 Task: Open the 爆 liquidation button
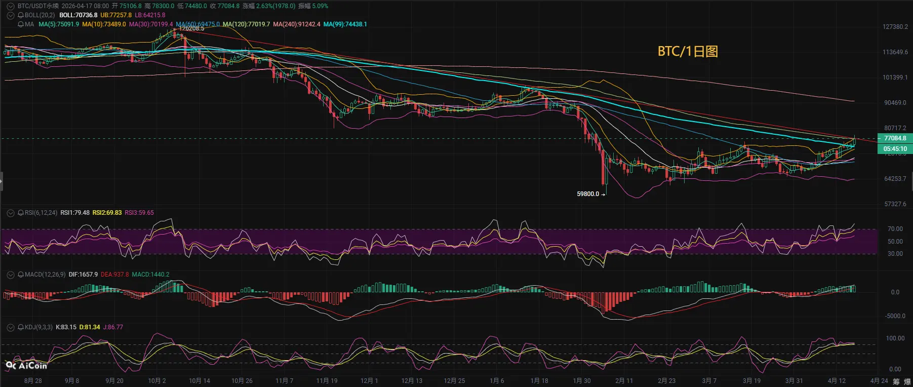tap(907, 381)
